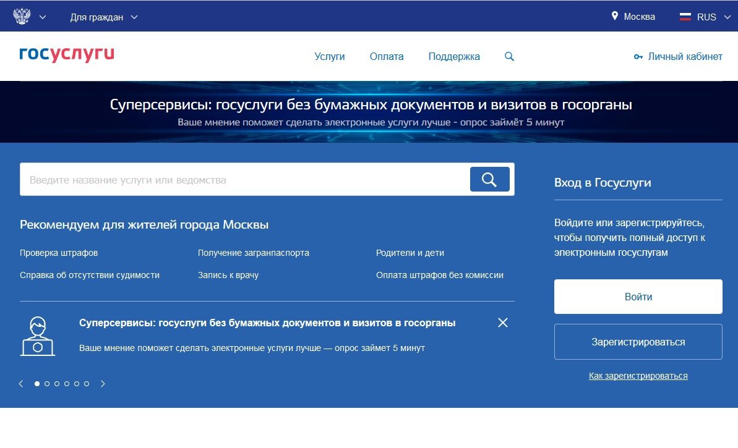The height and width of the screenshot is (448, 738).
Task: Open the 'Личный кабинет' link
Action: click(685, 56)
